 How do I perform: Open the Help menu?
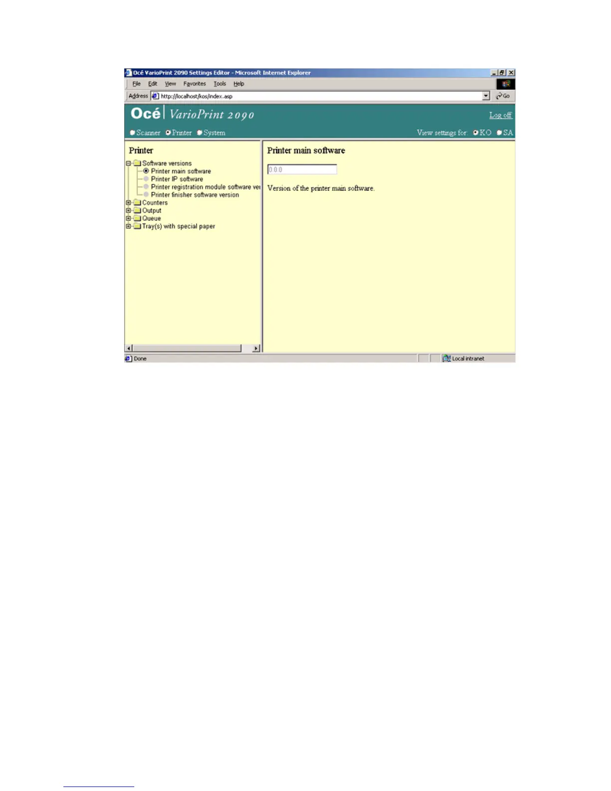239,84
